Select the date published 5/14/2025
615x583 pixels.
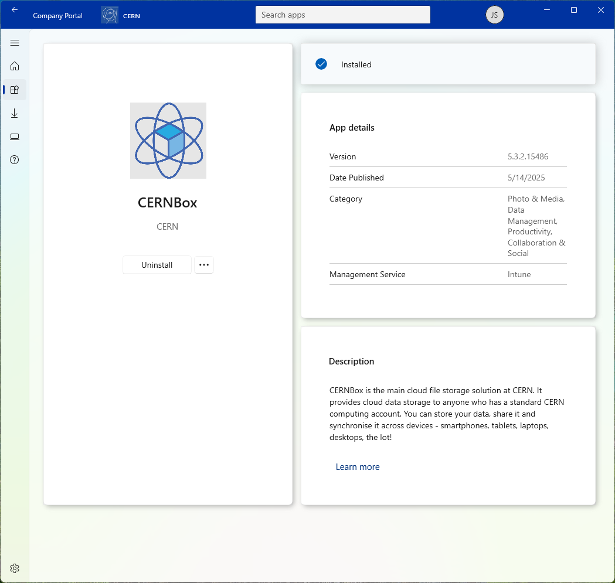(x=526, y=178)
